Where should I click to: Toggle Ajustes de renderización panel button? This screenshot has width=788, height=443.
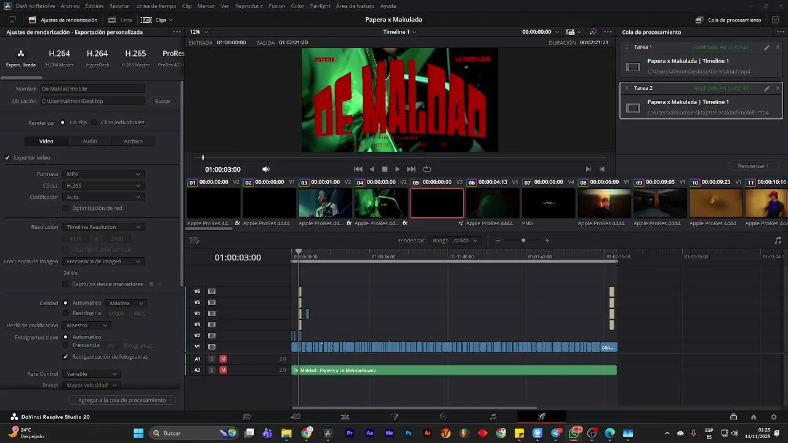pos(63,20)
